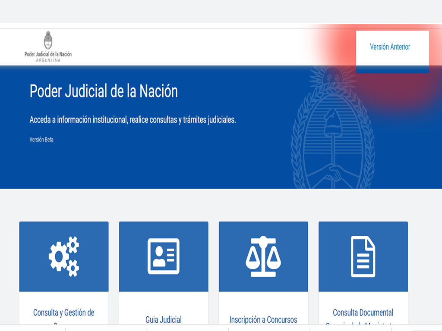The height and width of the screenshot is (331, 442).
Task: Click the ID card icon for Guia Judicial
Action: (164, 256)
